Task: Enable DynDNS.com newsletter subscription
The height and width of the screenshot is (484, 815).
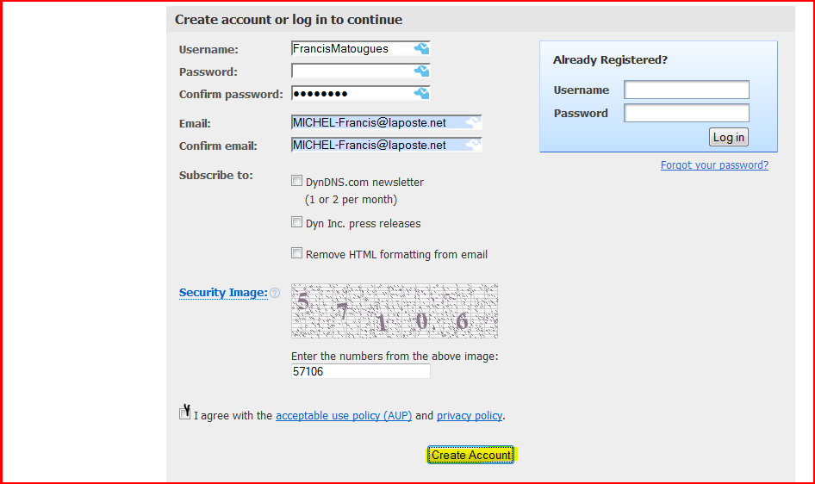Action: point(296,181)
